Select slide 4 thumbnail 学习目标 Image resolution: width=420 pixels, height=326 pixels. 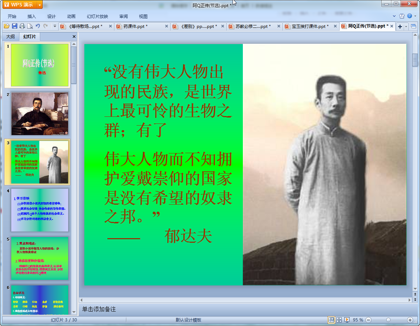point(40,210)
